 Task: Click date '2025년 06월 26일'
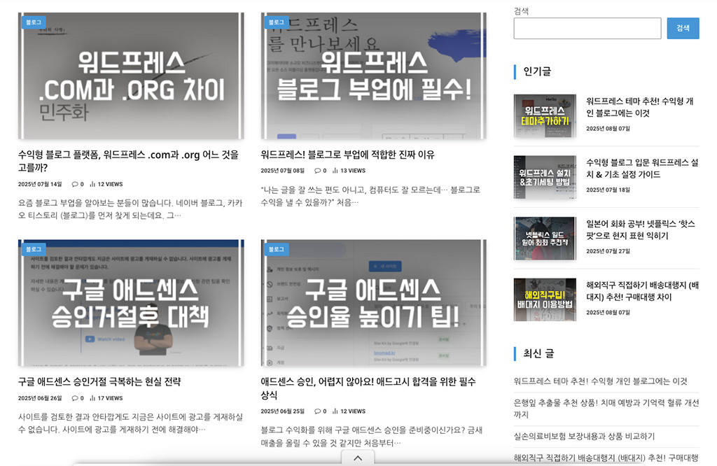point(40,398)
